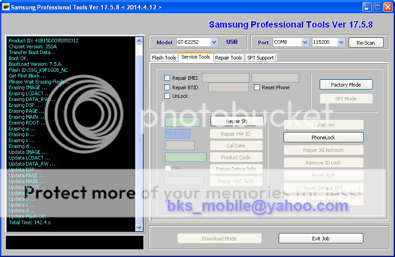Click the SPT Mode button

point(346,98)
